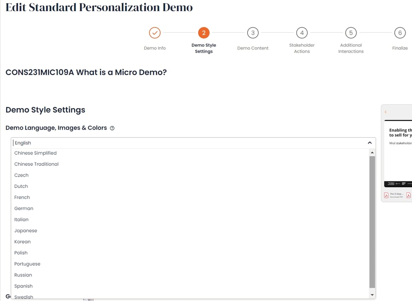The image size is (412, 301).
Task: Select Japanese from the language dropdown
Action: click(26, 230)
